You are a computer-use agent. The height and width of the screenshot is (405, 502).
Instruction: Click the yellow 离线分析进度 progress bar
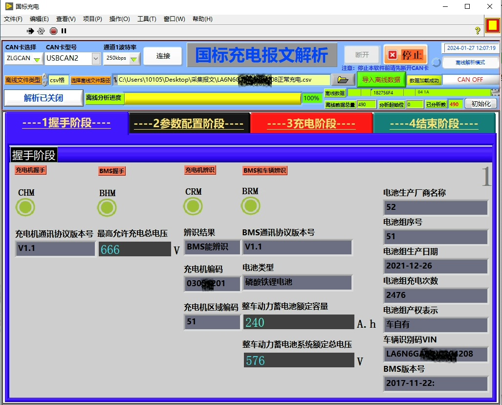click(213, 98)
